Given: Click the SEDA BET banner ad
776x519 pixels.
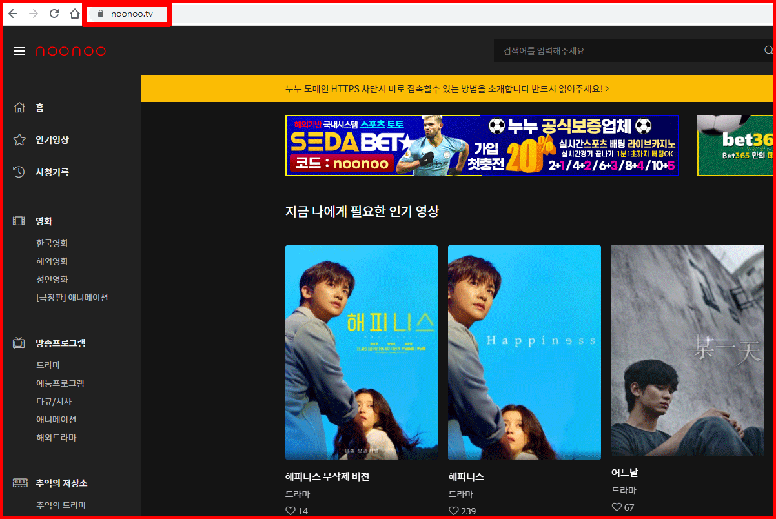Looking at the screenshot, I should [x=482, y=145].
